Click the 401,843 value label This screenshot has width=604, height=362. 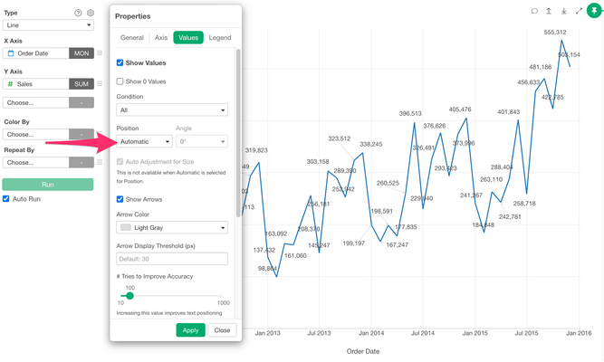pyautogui.click(x=509, y=111)
